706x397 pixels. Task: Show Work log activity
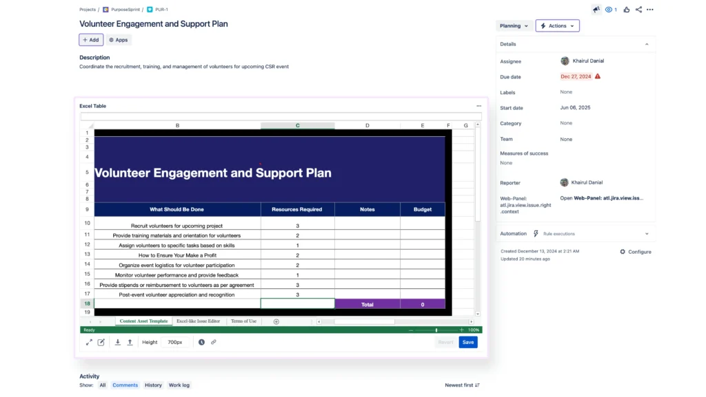(x=179, y=385)
